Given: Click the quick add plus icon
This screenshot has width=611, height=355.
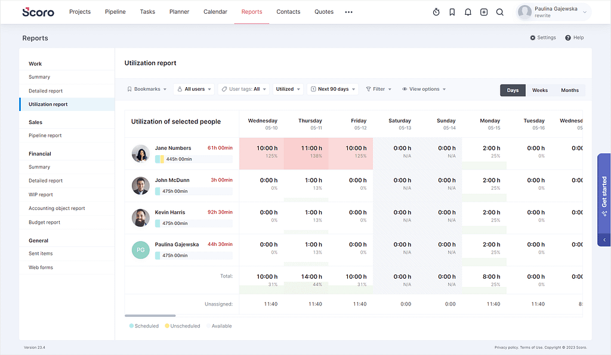Looking at the screenshot, I should click(x=484, y=12).
